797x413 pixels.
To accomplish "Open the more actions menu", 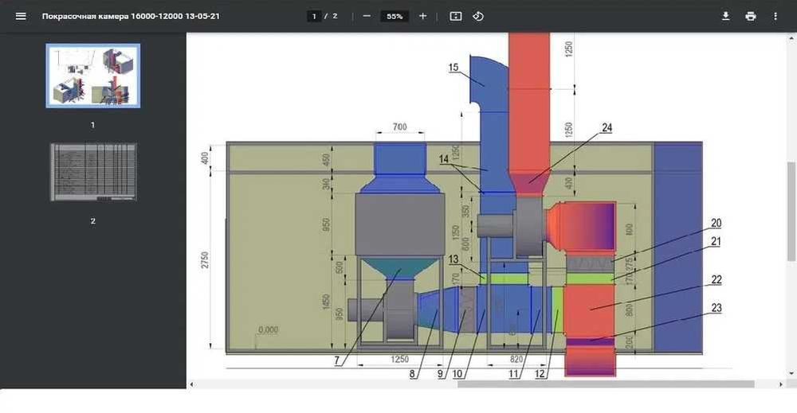I will coord(775,16).
